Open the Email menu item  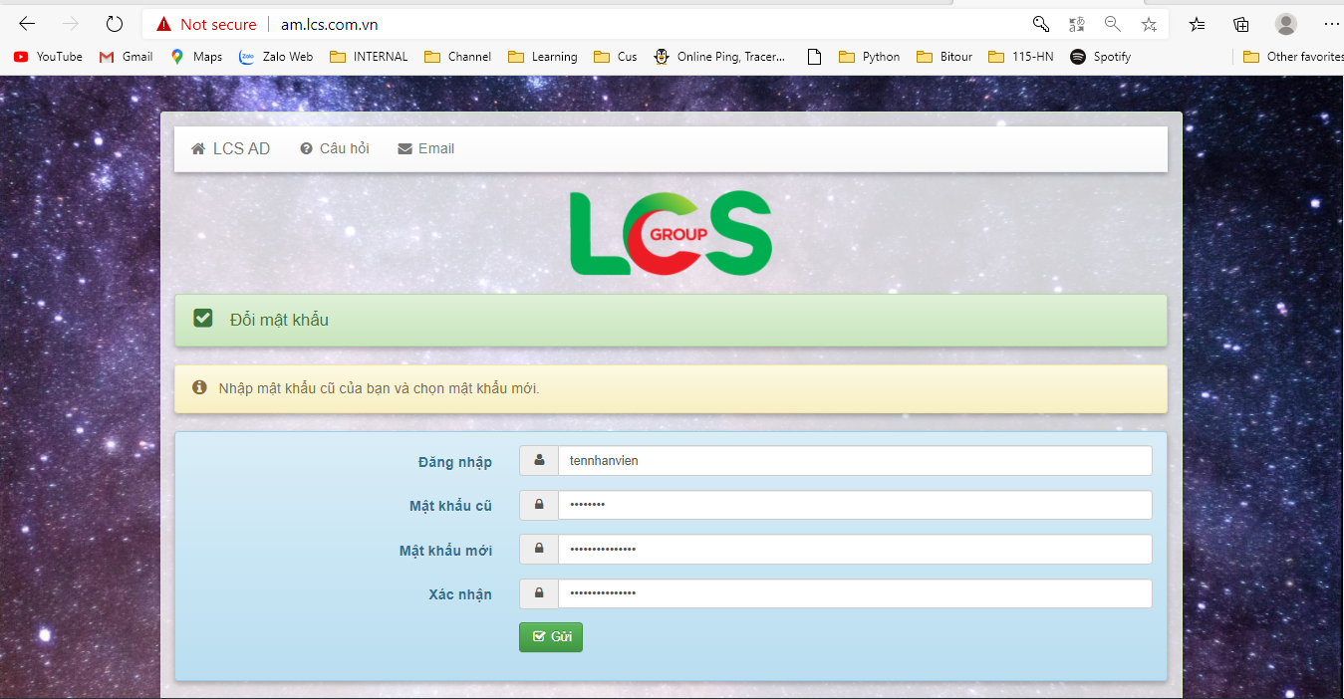coord(426,148)
